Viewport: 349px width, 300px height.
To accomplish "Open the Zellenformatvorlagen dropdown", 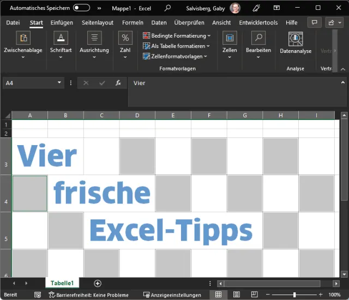I will coord(174,56).
